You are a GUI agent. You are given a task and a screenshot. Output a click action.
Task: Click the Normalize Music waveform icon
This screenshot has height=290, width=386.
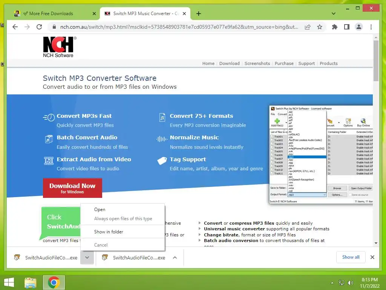point(162,139)
